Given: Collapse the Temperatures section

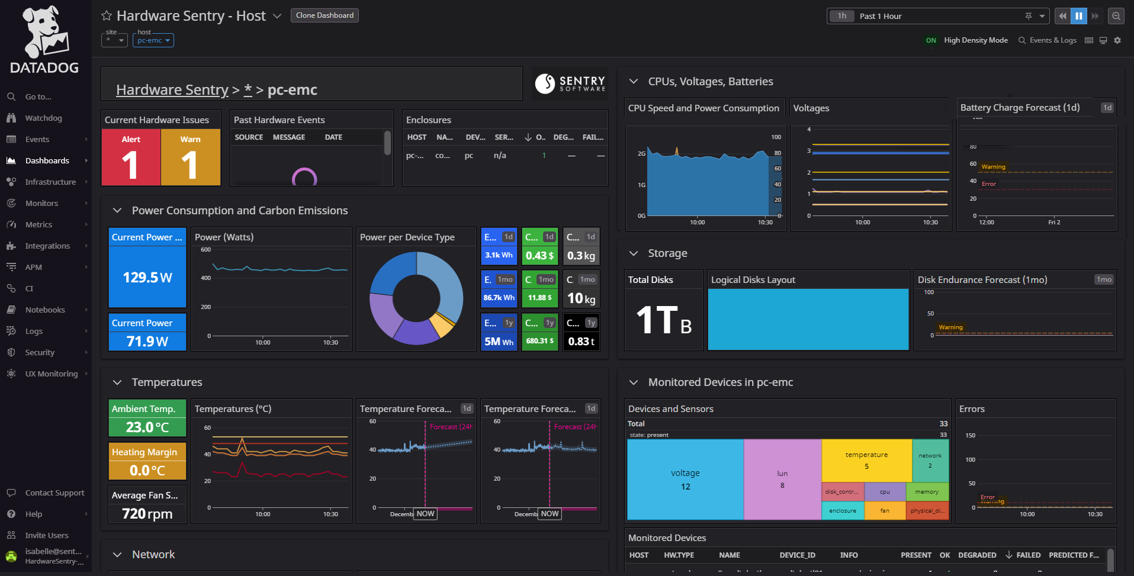Looking at the screenshot, I should (117, 382).
